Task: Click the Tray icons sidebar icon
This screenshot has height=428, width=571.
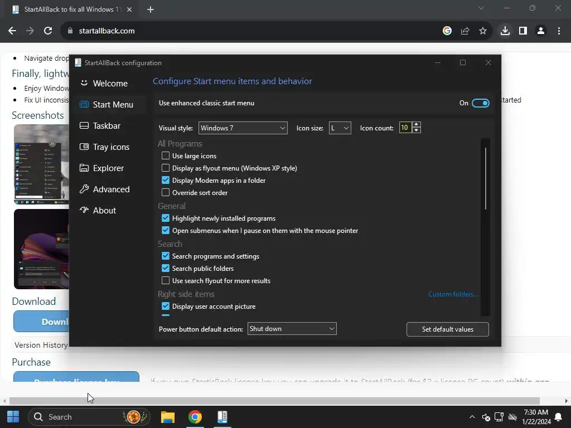Action: [x=84, y=147]
